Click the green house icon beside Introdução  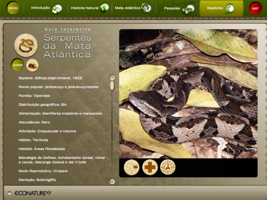(57, 8)
